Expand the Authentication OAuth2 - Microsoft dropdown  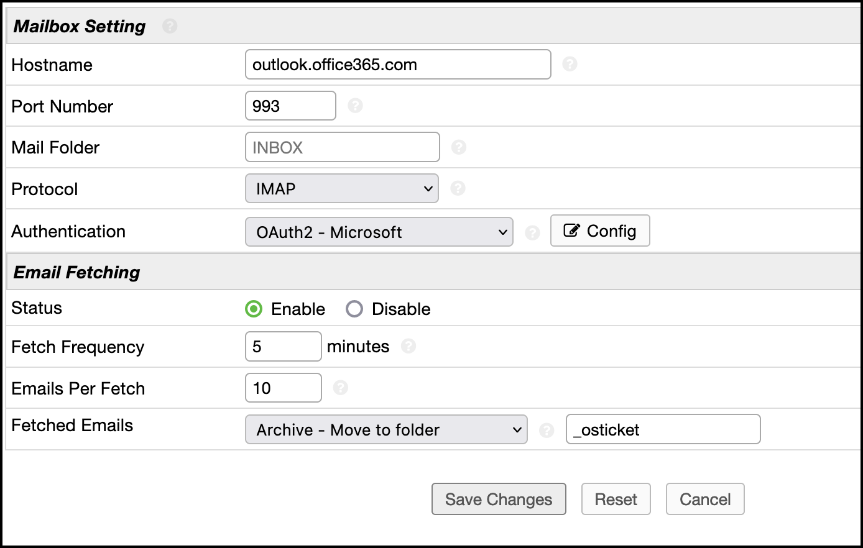(379, 232)
